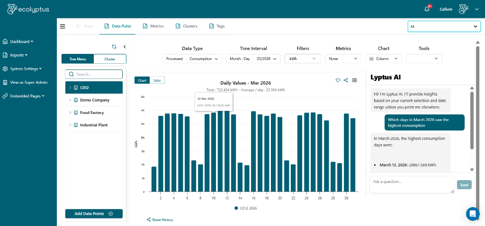Viewport: 485px width, 226px height.
Task: Click the chart share icon
Action: (x=346, y=80)
